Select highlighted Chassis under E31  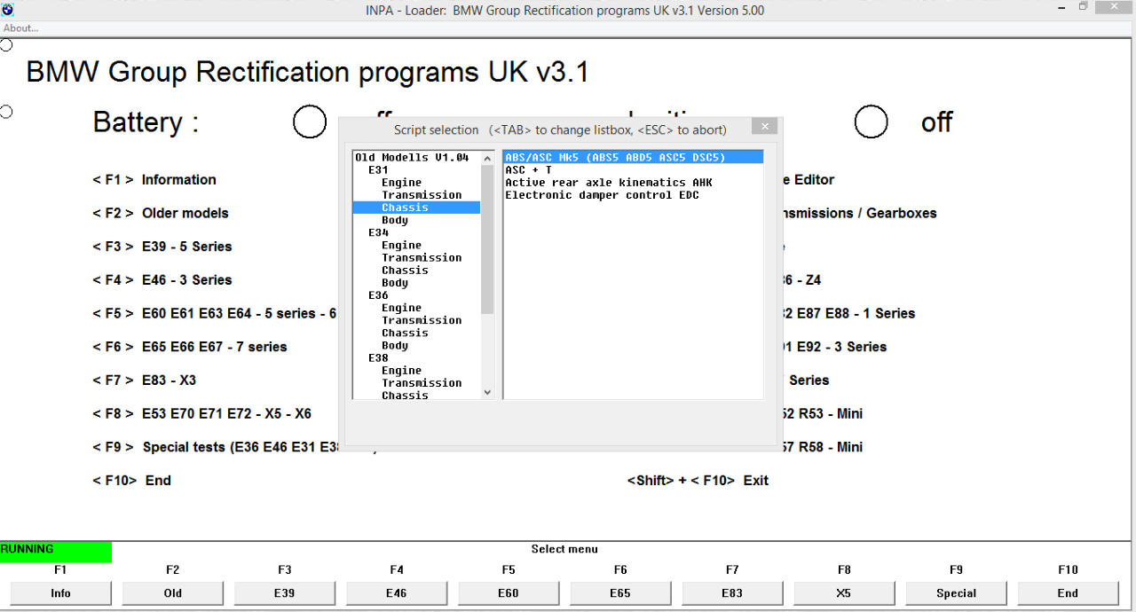[416, 208]
